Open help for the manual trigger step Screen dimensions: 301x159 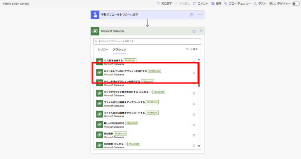(x=192, y=15)
